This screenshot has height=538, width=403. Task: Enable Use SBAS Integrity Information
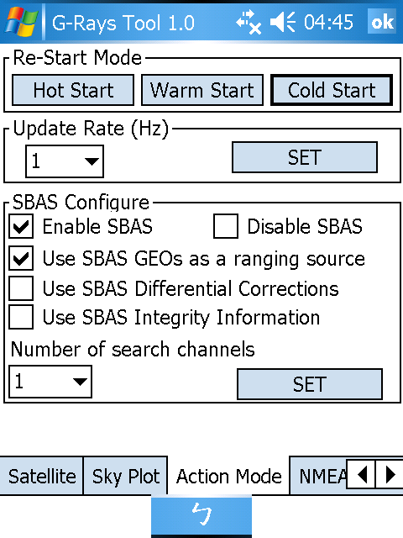21,317
